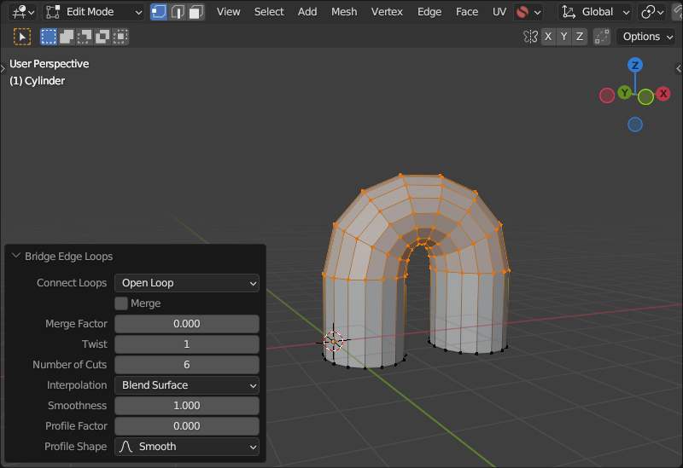
Task: Open the editor type selector
Action: (23, 12)
